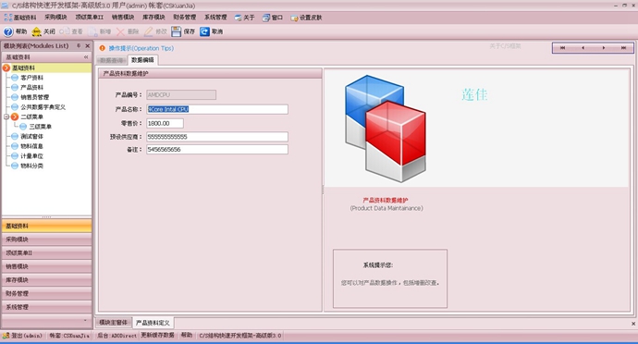
Task: Select the 系统管理 bottom navigation group
Action: point(47,306)
